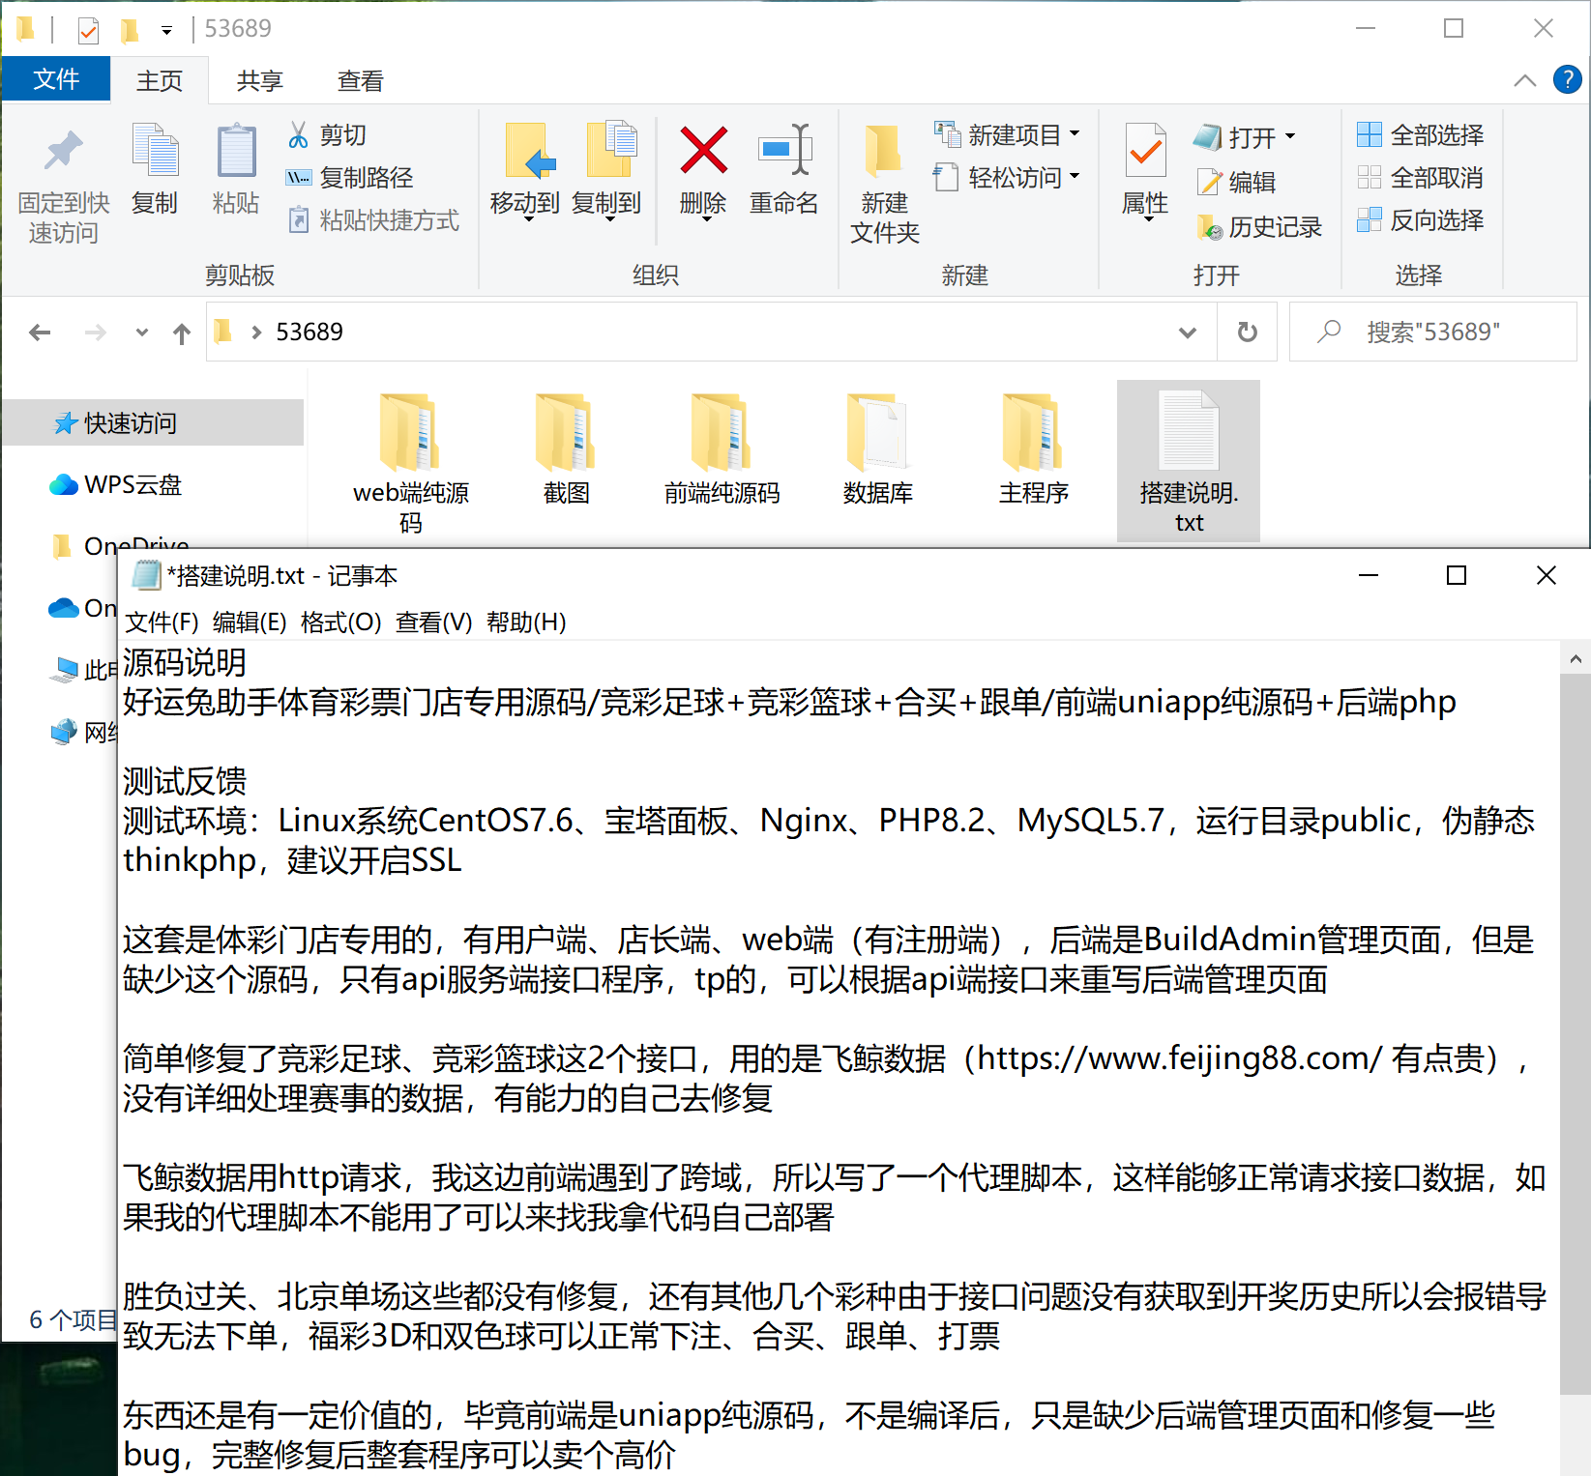This screenshot has width=1591, height=1476.
Task: Click the History (历史记录) button
Action: [x=1259, y=227]
